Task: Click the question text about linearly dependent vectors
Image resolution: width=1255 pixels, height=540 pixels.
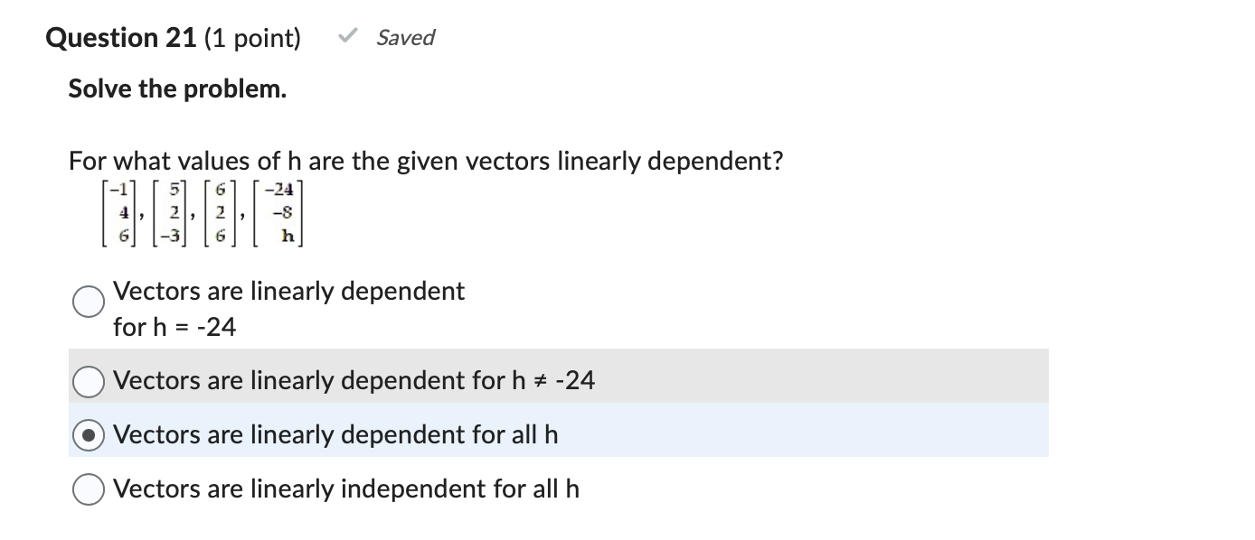Action: pyautogui.click(x=425, y=161)
